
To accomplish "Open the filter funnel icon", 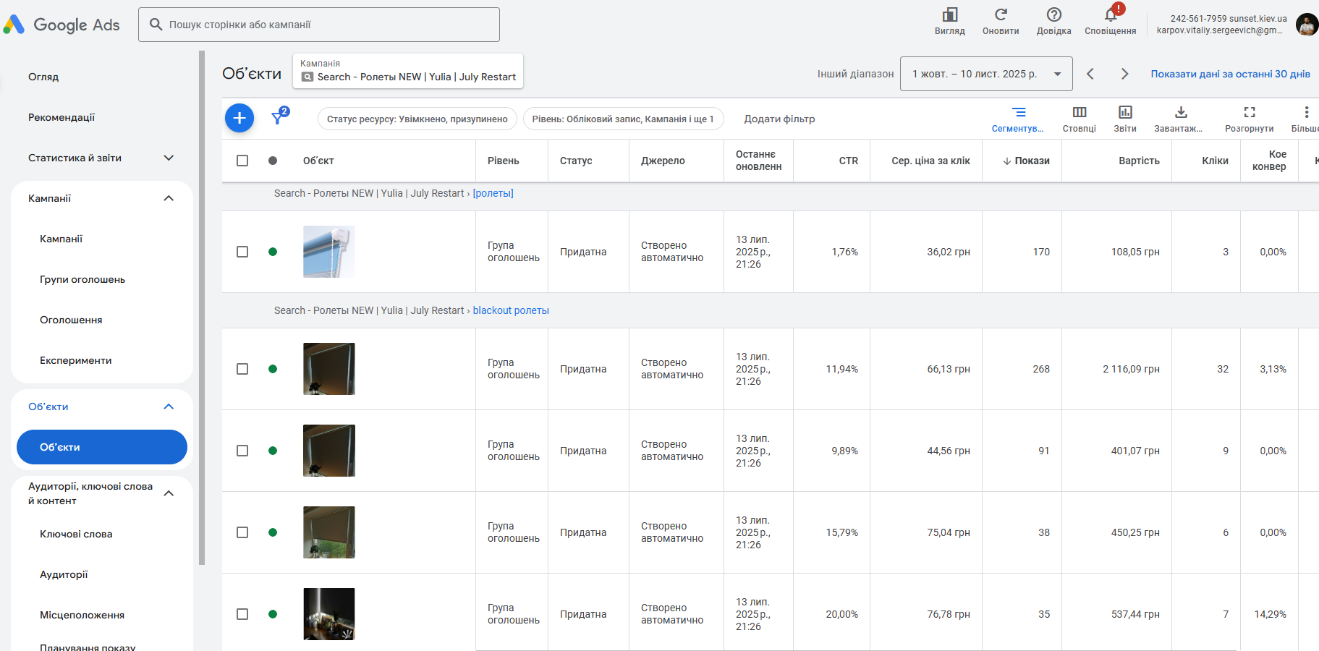I will tap(279, 117).
